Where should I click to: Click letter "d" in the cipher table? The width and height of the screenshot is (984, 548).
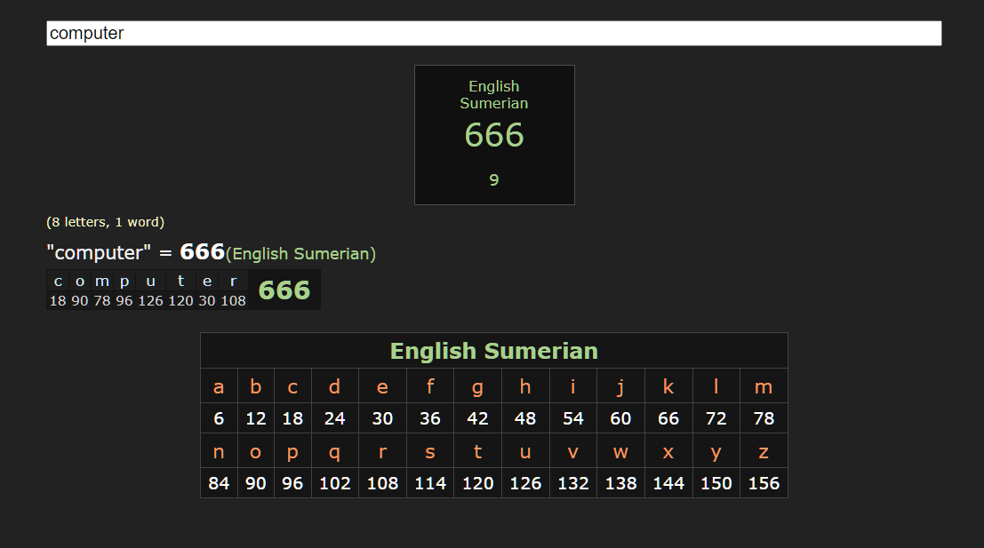[x=334, y=386]
